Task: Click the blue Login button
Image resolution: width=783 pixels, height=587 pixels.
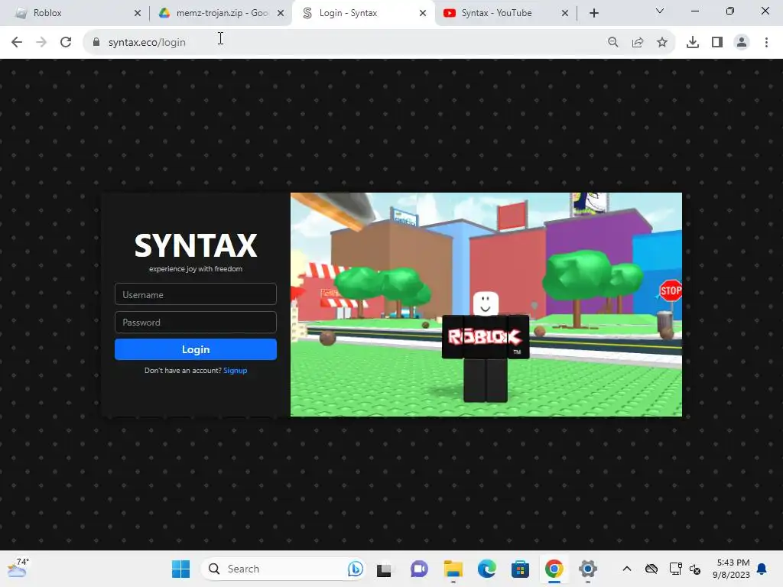Action: [x=196, y=349]
